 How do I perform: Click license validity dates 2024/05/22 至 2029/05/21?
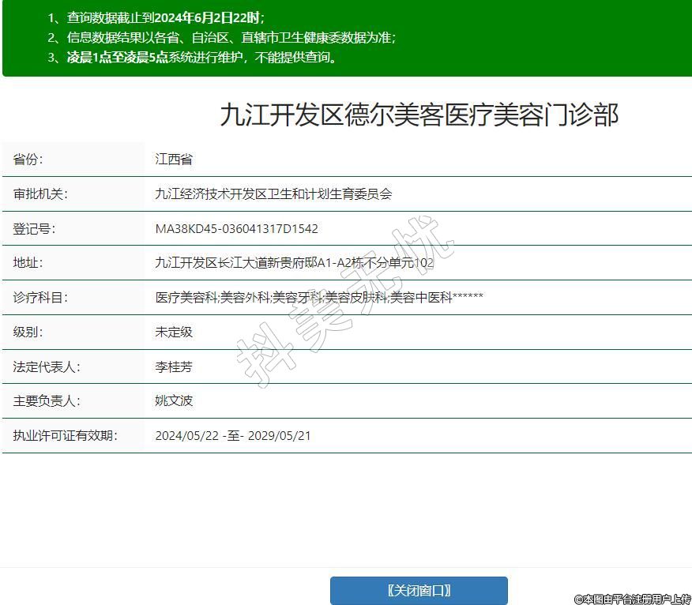point(233,436)
